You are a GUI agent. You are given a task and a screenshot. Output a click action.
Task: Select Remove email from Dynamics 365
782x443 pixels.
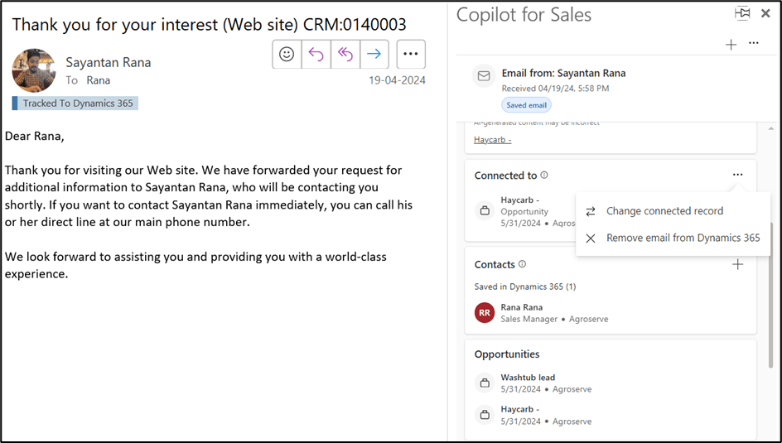[683, 238]
